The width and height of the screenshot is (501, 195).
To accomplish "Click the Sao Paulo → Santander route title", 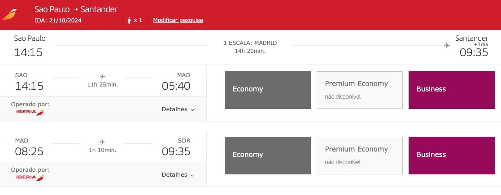I will pos(76,9).
